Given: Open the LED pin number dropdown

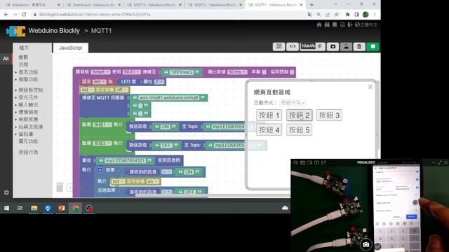Looking at the screenshot, I should click(159, 82).
